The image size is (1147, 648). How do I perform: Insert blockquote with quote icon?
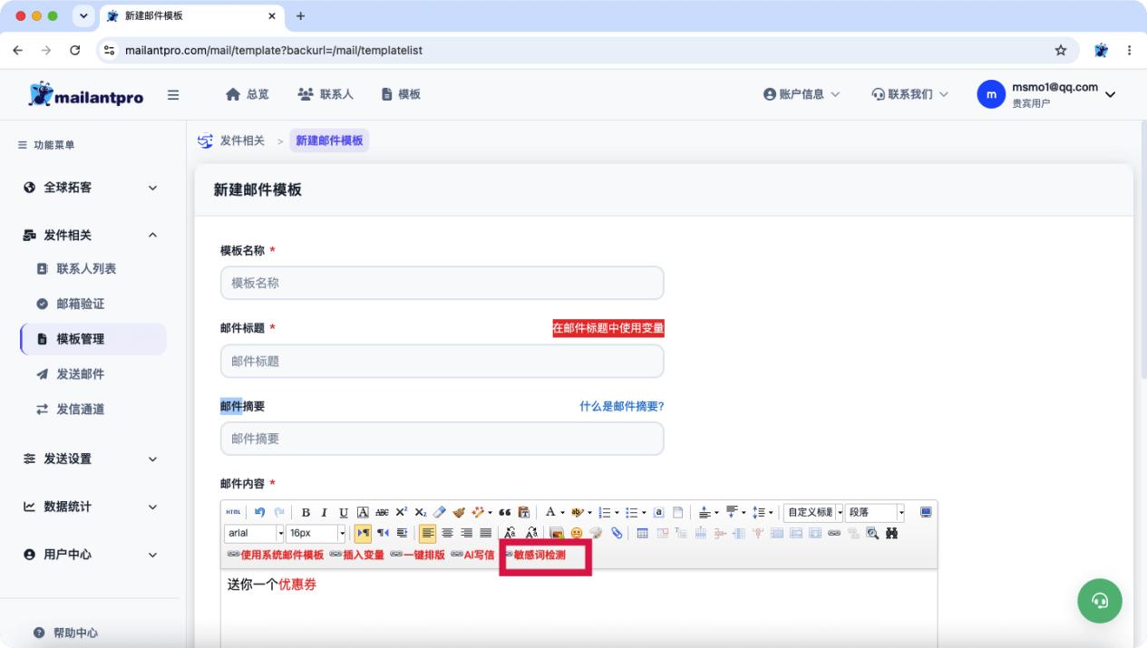click(x=505, y=512)
